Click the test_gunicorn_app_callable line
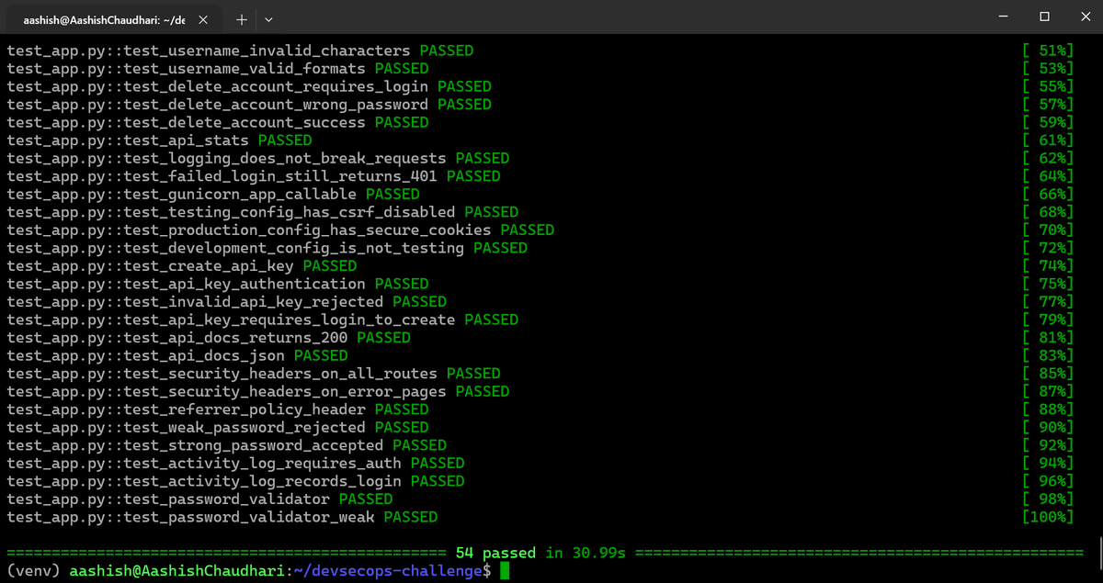 coord(213,194)
